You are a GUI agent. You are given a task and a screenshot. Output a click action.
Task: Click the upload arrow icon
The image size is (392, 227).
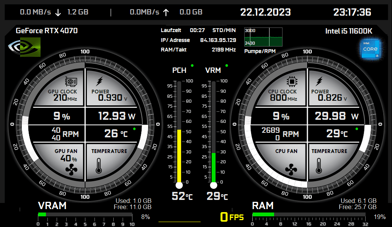(x=166, y=13)
